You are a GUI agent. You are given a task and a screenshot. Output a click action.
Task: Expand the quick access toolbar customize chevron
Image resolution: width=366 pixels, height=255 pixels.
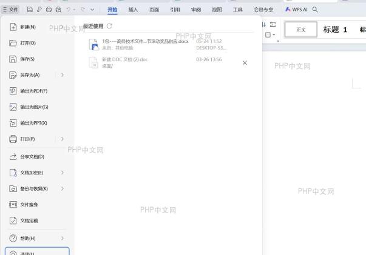coord(92,10)
